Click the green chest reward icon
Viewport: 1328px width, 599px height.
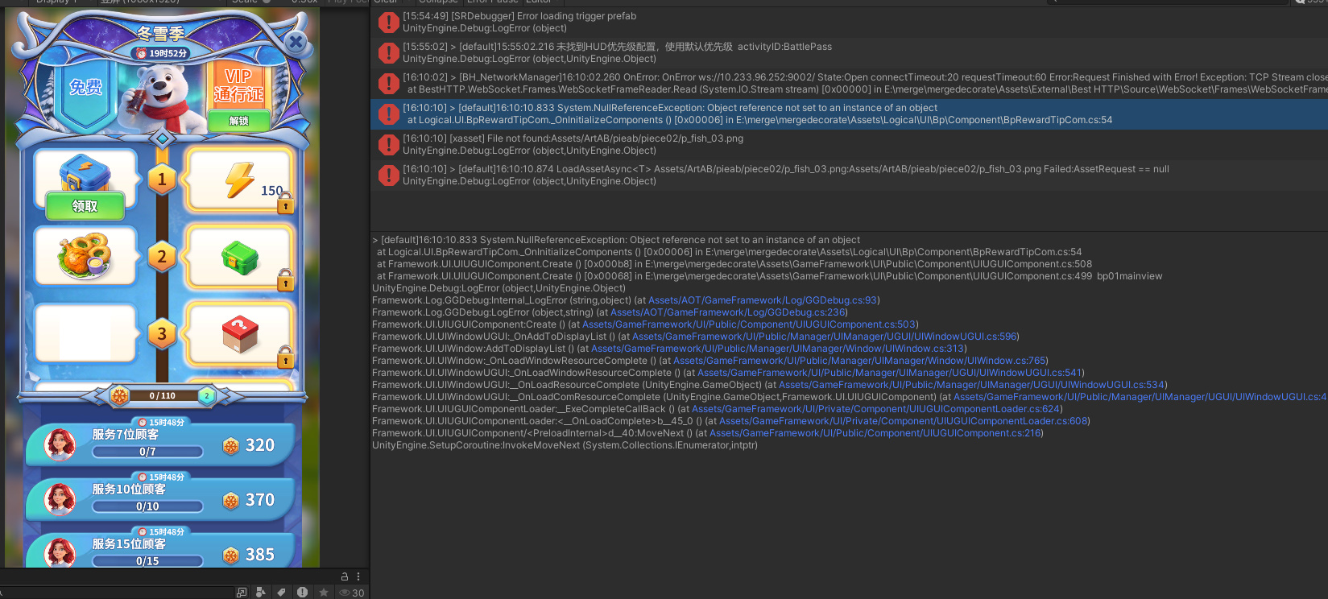click(x=240, y=258)
